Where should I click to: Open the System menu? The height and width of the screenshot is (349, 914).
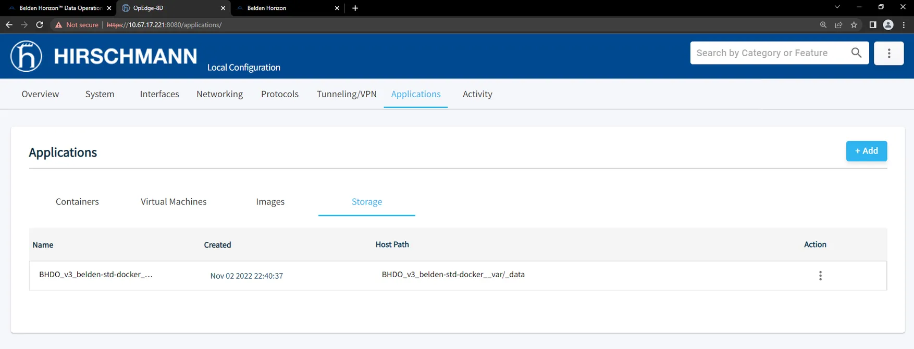coord(100,94)
